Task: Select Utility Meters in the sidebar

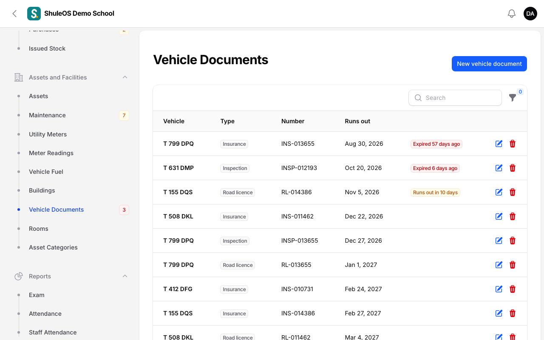Action: coord(48,134)
